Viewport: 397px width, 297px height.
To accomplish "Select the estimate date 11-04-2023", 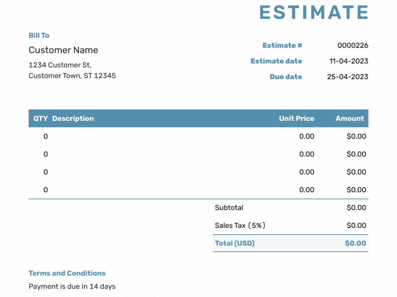I will (348, 61).
